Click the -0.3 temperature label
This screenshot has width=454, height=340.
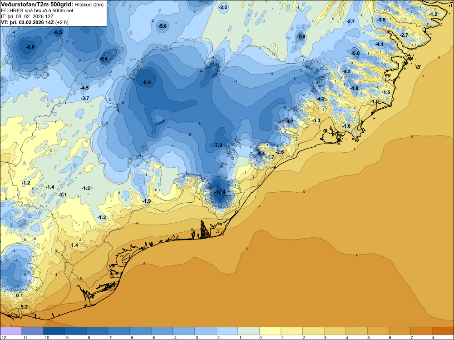(x=316, y=120)
